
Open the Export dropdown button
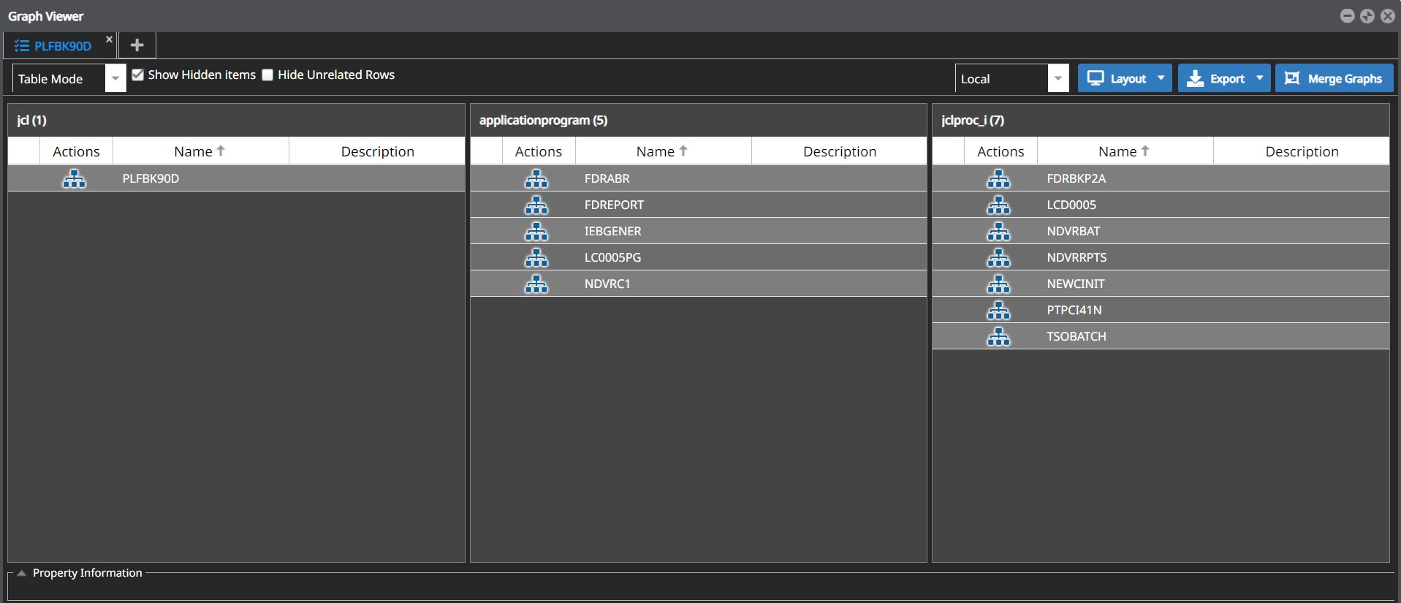pos(1224,78)
